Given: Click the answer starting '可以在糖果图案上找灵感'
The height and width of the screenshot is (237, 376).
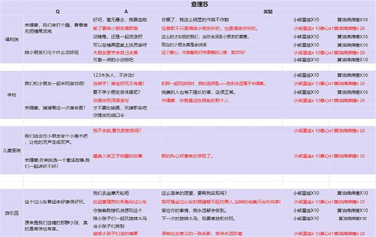Looking at the screenshot, I should pyautogui.click(x=120, y=45).
